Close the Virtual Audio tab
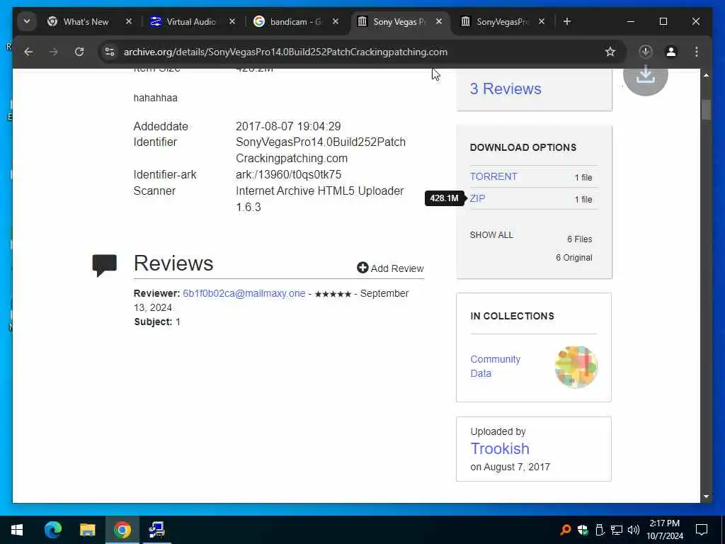The height and width of the screenshot is (544, 725). (x=232, y=22)
